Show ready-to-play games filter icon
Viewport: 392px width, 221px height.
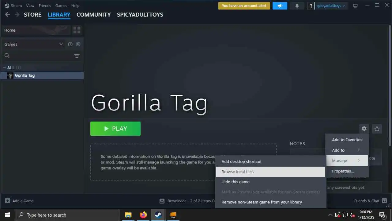tap(78, 44)
